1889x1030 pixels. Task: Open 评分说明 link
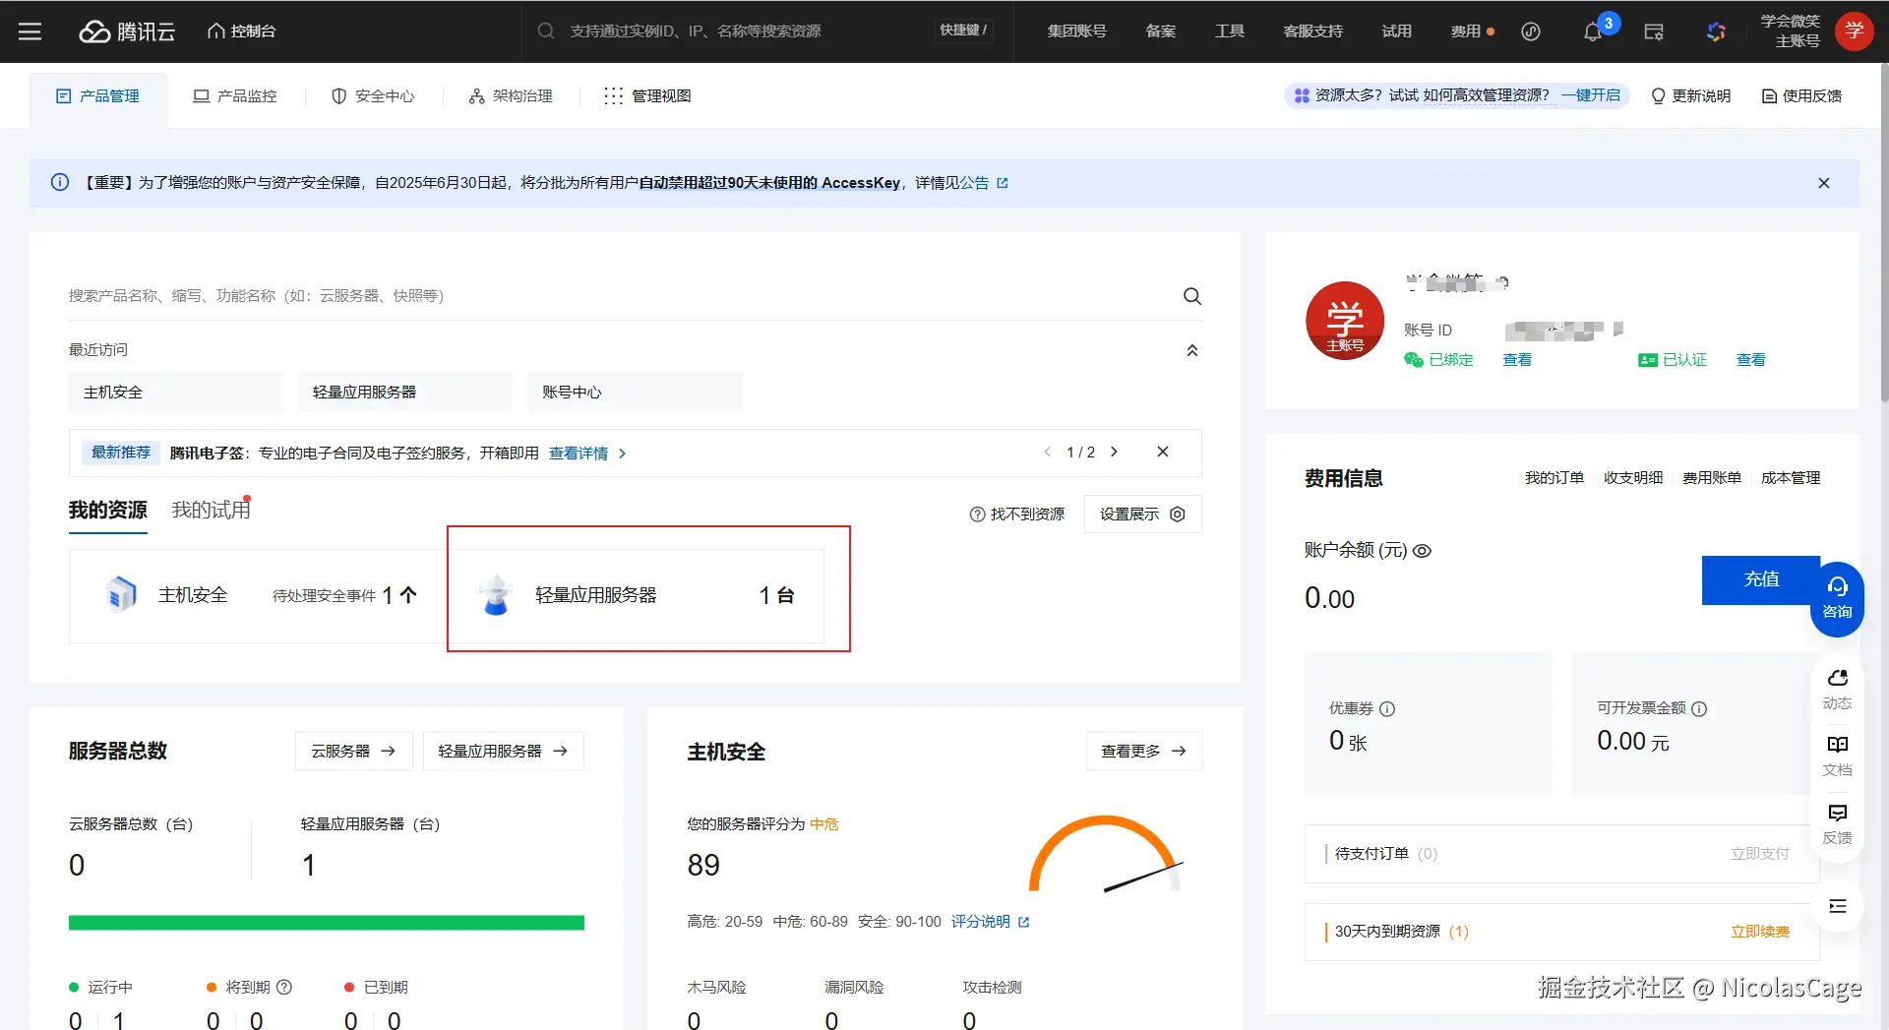coord(990,922)
